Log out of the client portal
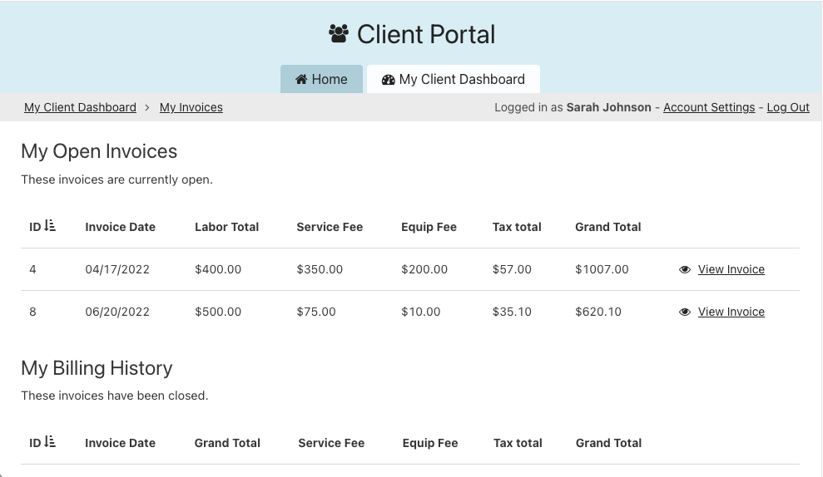The width and height of the screenshot is (823, 477). pos(788,107)
